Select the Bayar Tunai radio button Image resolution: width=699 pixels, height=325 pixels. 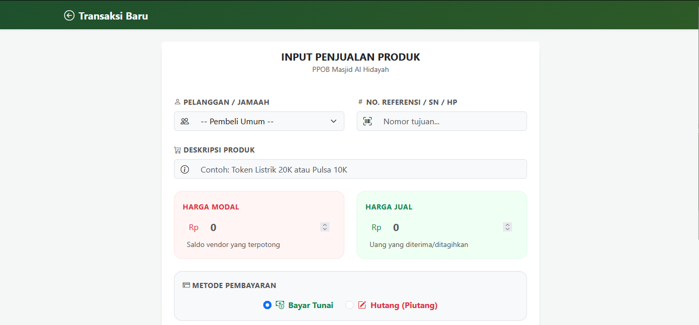pos(267,304)
